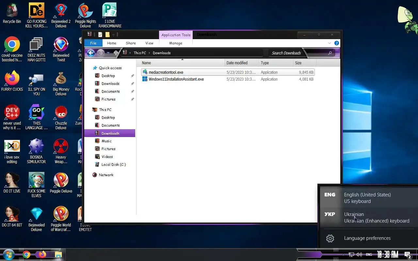Viewport: 418px width, 261px height.
Task: Open the Customize Quick Access Toolbar dropdown
Action: pos(113,35)
